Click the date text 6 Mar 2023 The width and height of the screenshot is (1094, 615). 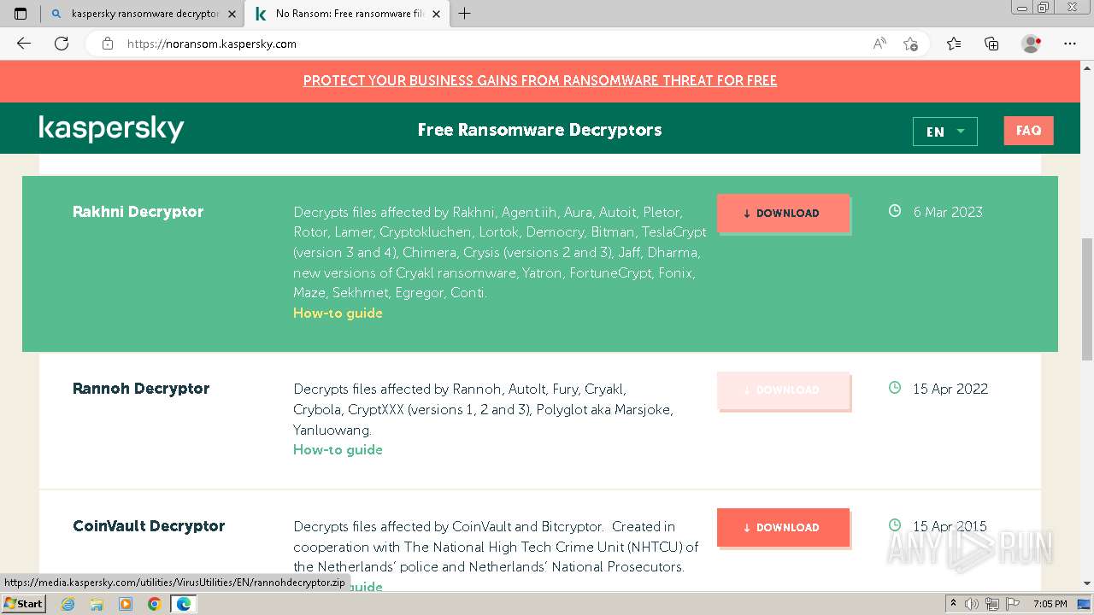(948, 212)
